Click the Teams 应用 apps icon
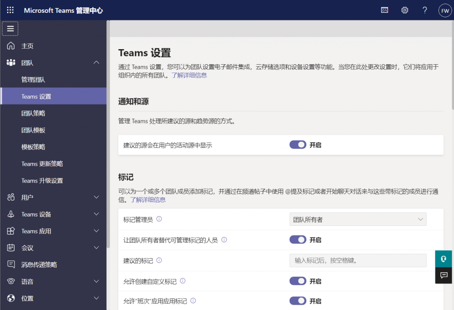 11,231
